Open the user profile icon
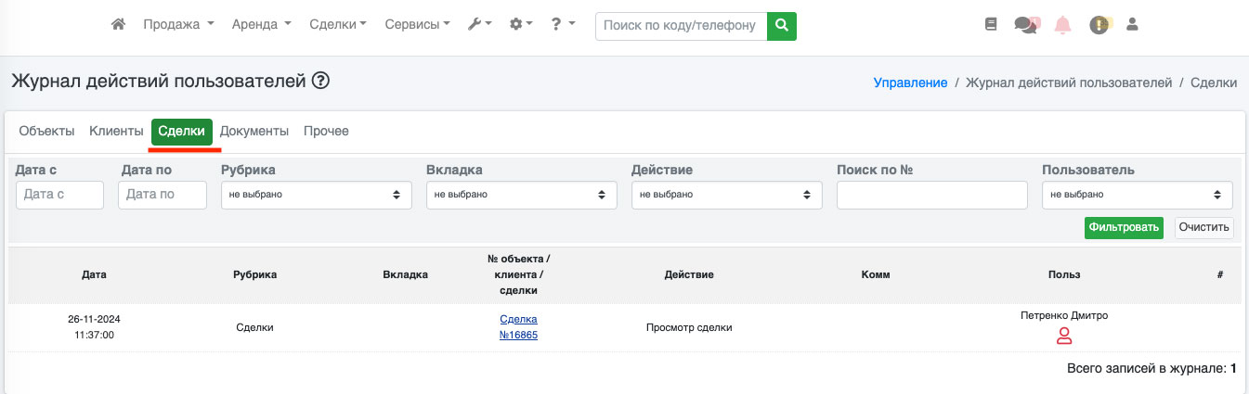 point(1132,25)
